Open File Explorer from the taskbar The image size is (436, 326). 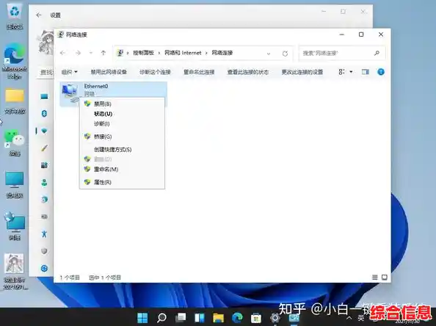click(218, 318)
